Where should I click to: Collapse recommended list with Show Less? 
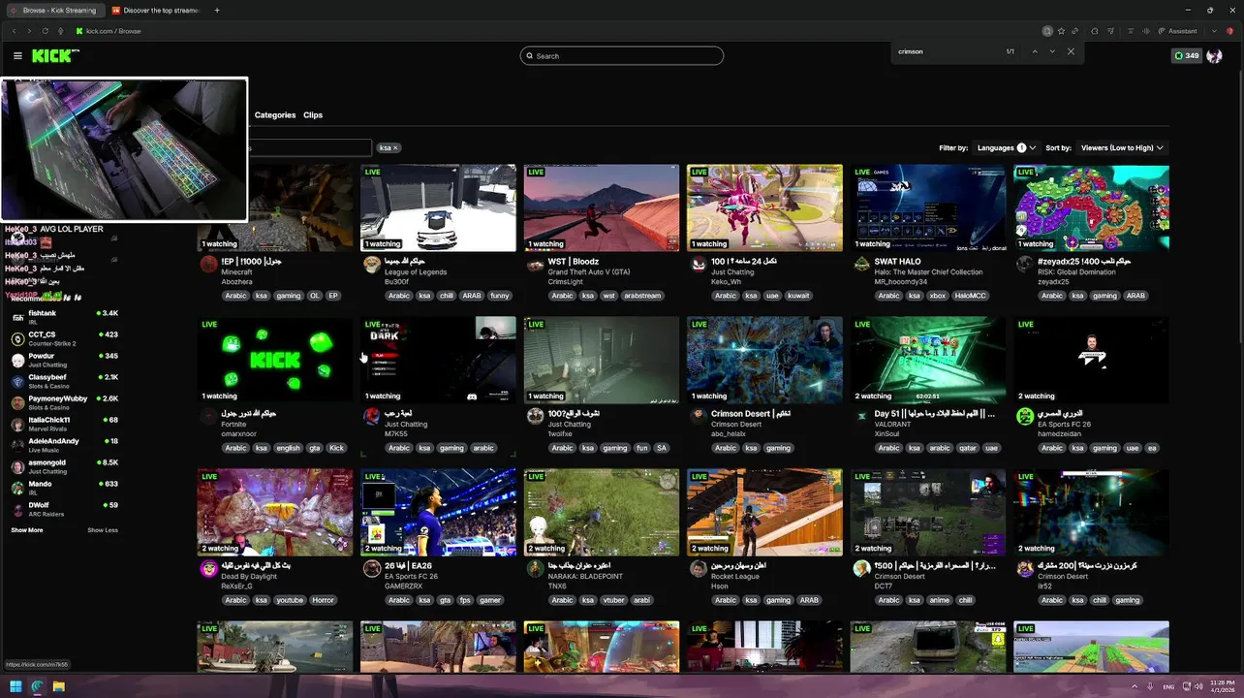click(103, 530)
